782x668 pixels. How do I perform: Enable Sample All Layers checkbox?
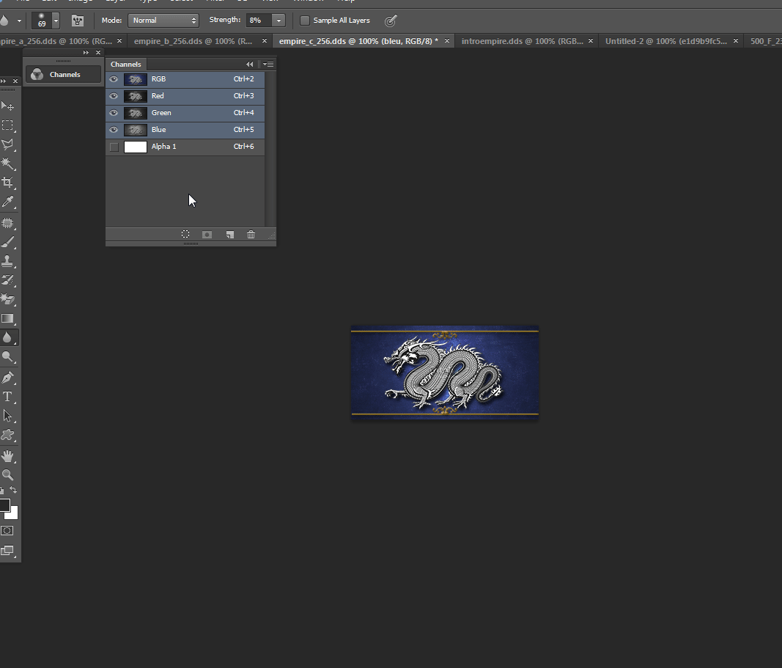(x=305, y=21)
